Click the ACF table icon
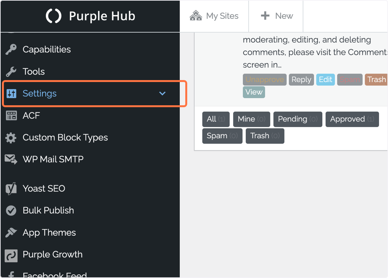Image resolution: width=388 pixels, height=278 pixels. click(11, 116)
